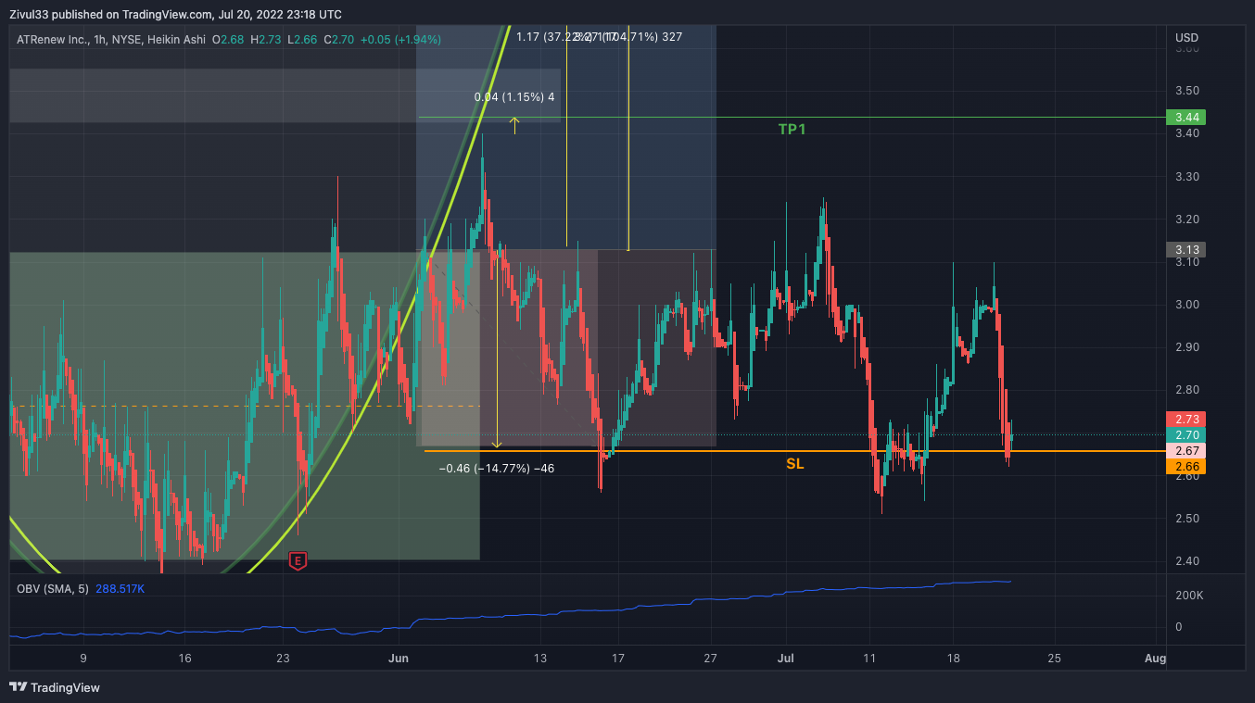Click the 3.00 price axis label
1255x703 pixels.
point(1186,305)
